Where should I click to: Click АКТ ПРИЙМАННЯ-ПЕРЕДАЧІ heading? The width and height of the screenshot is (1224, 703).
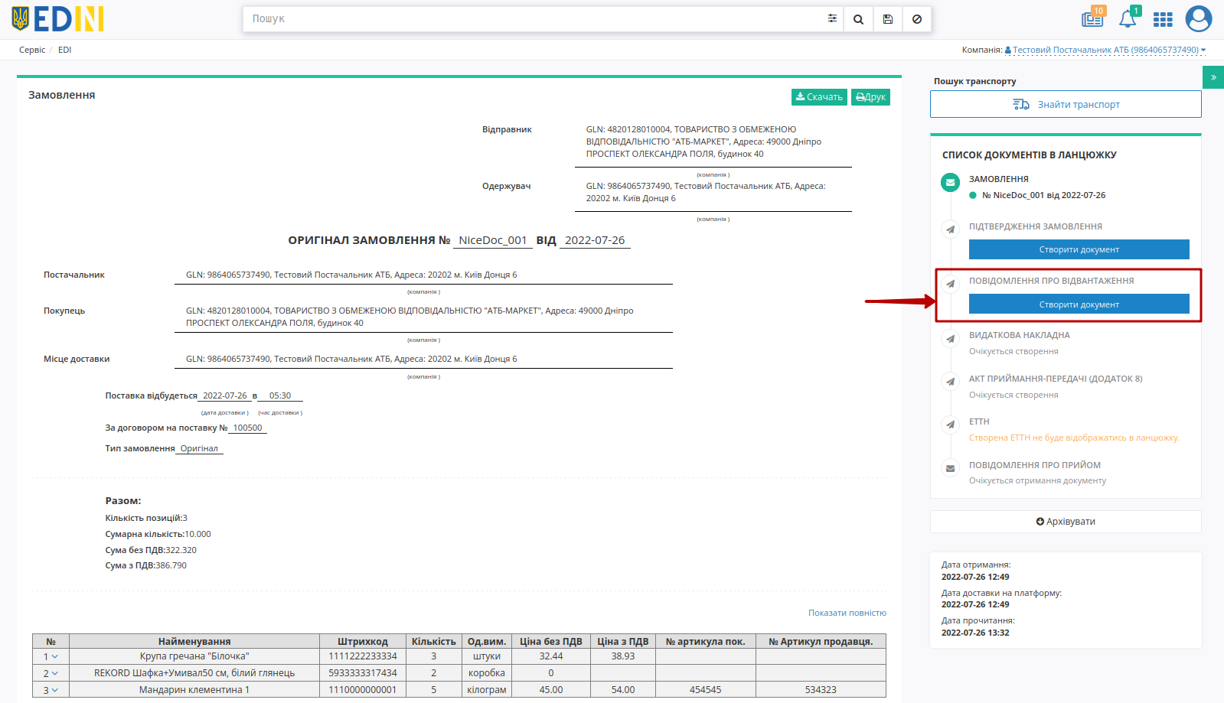click(1056, 379)
